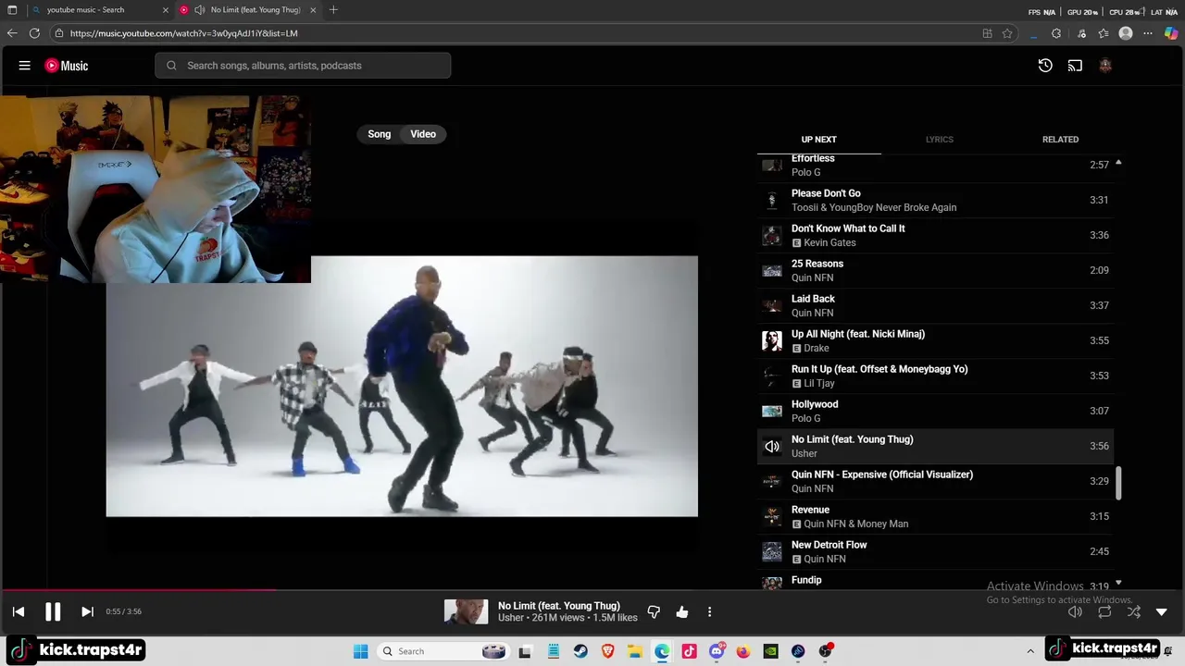
Task: Close the No Limit browser tab
Action: pos(313,10)
